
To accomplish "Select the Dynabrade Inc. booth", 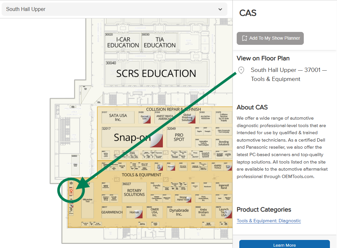I will click(x=179, y=212).
